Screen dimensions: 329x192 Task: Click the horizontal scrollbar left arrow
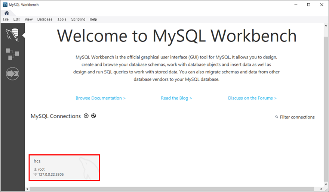[27, 189]
